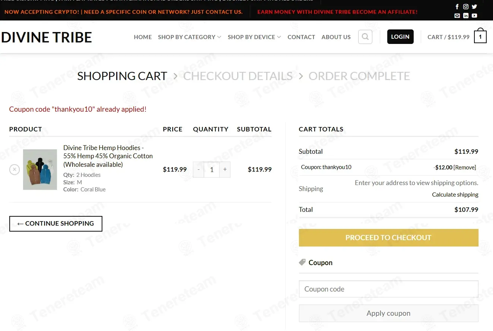Open the LinkedIn social icon
493x331 pixels.
point(466,16)
